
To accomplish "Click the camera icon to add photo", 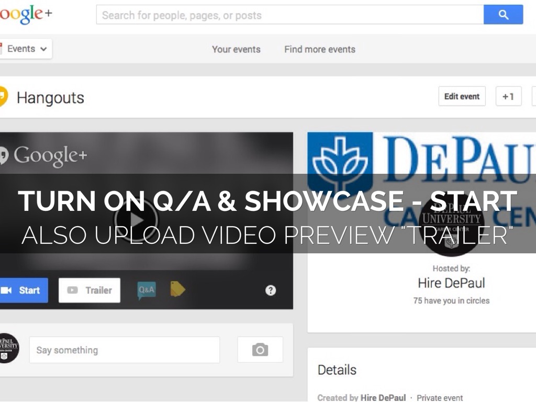I will pos(260,350).
